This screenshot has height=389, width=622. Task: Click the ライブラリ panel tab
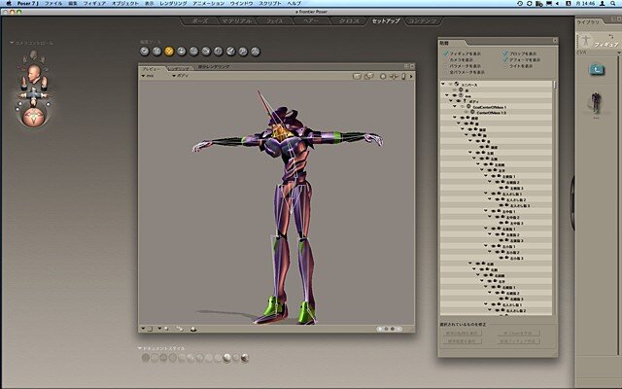point(588,22)
